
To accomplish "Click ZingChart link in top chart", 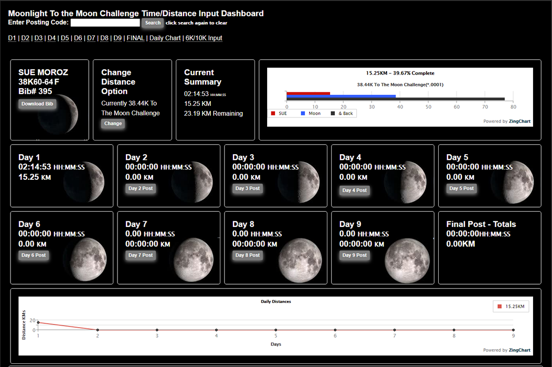I will pos(519,122).
